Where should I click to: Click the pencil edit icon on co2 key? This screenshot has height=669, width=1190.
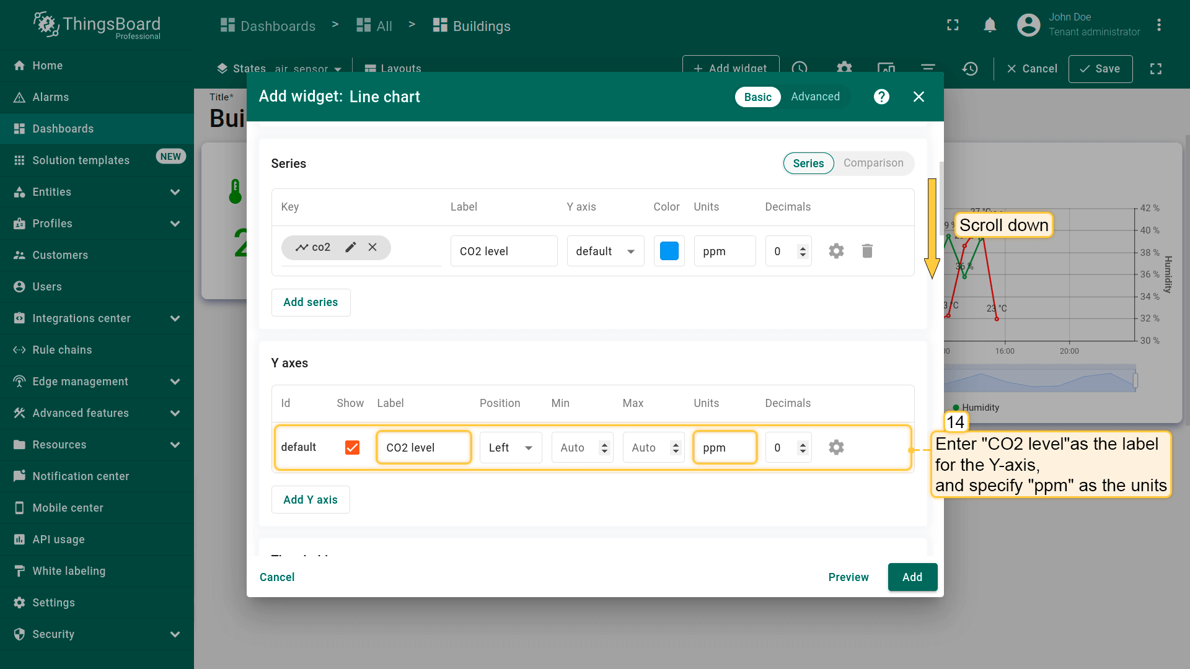351,247
